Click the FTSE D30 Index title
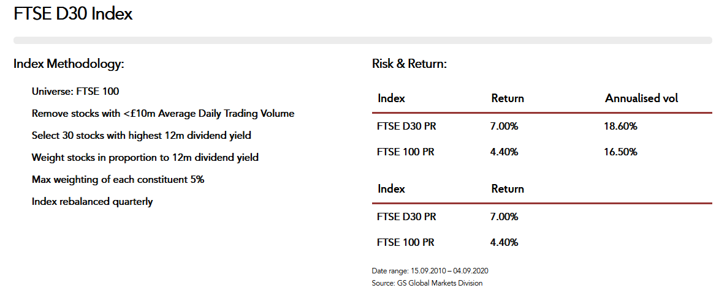727x296 pixels. tap(74, 14)
